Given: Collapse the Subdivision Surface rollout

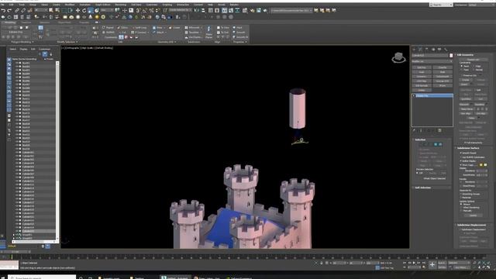Looking at the screenshot, I should pos(467,148).
